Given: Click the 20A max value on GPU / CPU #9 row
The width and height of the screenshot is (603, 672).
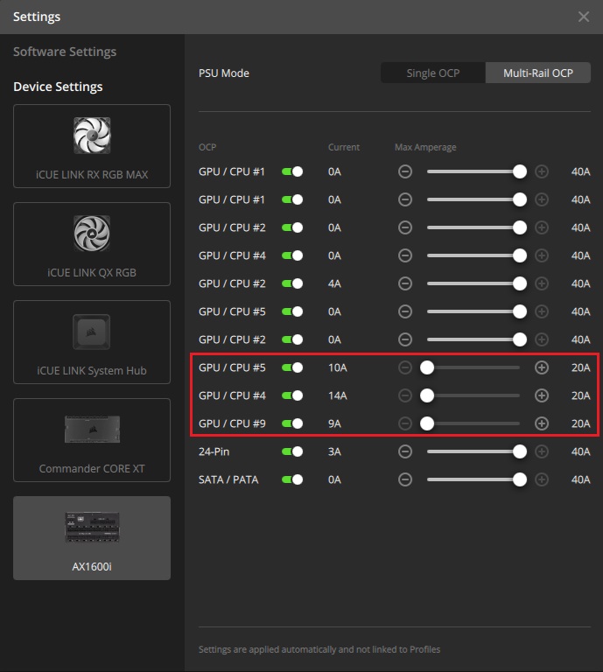Looking at the screenshot, I should tap(580, 423).
